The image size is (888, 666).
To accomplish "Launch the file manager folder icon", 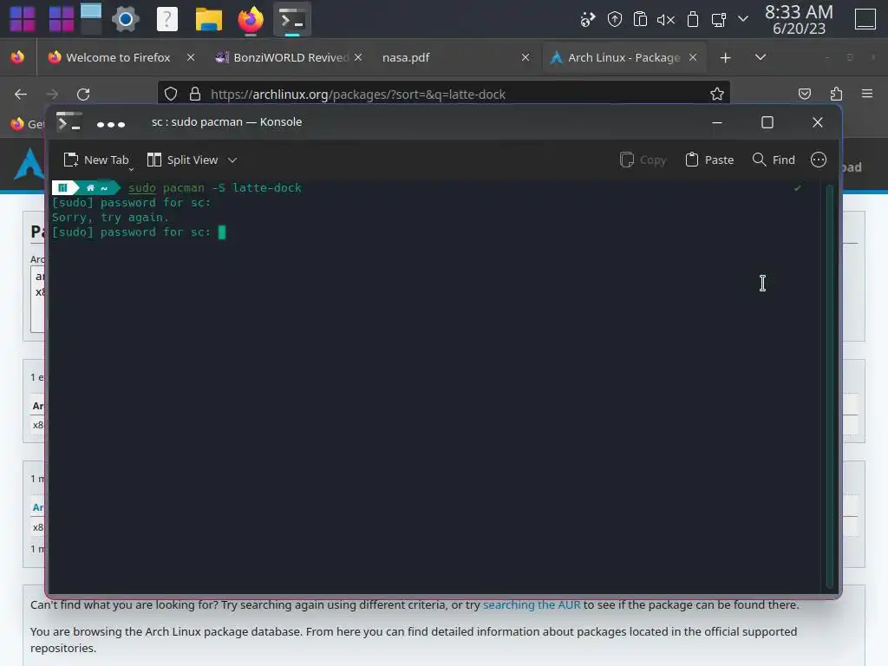I will (209, 19).
